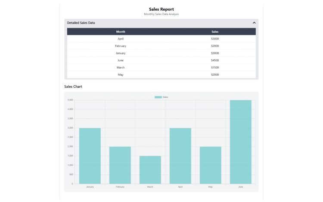This screenshot has height=202, width=323.
Task: Click the June x-axis label
Action: tap(241, 187)
